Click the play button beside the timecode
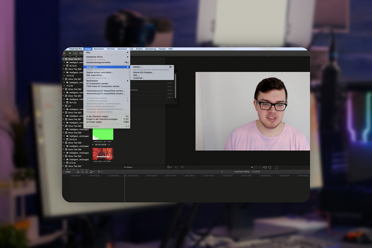372x248 pixels. 252,167
